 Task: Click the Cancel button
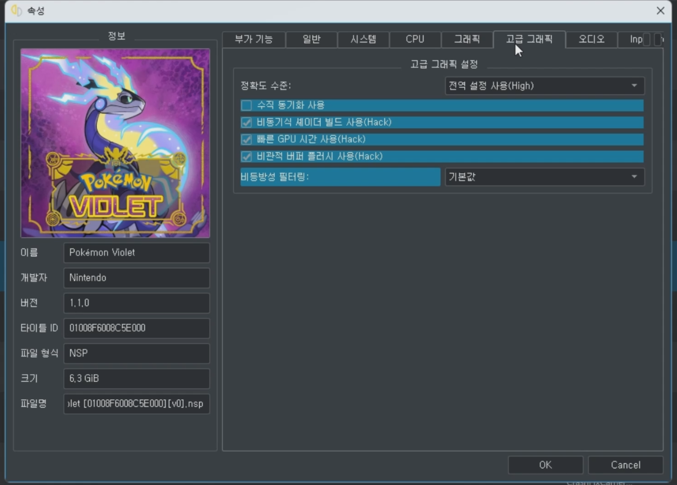625,465
